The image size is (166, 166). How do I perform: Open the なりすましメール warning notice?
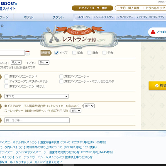tap(31, 162)
